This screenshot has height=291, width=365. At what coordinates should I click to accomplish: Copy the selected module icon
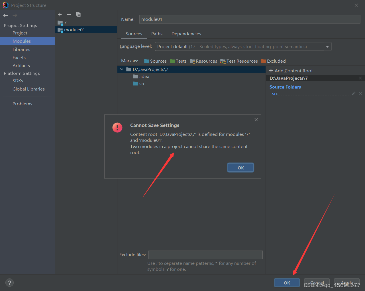click(x=78, y=15)
